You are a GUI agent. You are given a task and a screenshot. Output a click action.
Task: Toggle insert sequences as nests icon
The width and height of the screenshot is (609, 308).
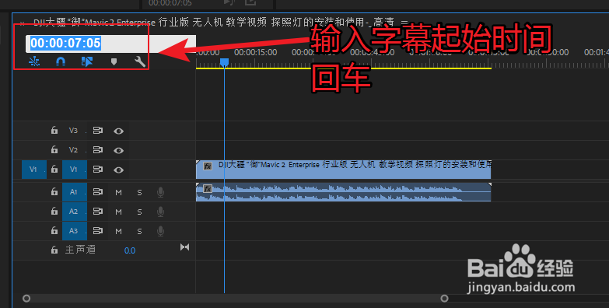pyautogui.click(x=34, y=61)
